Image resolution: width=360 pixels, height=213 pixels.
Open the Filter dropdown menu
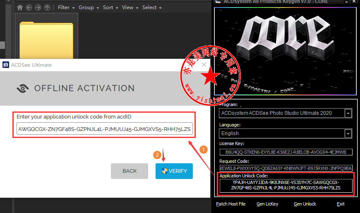point(66,7)
